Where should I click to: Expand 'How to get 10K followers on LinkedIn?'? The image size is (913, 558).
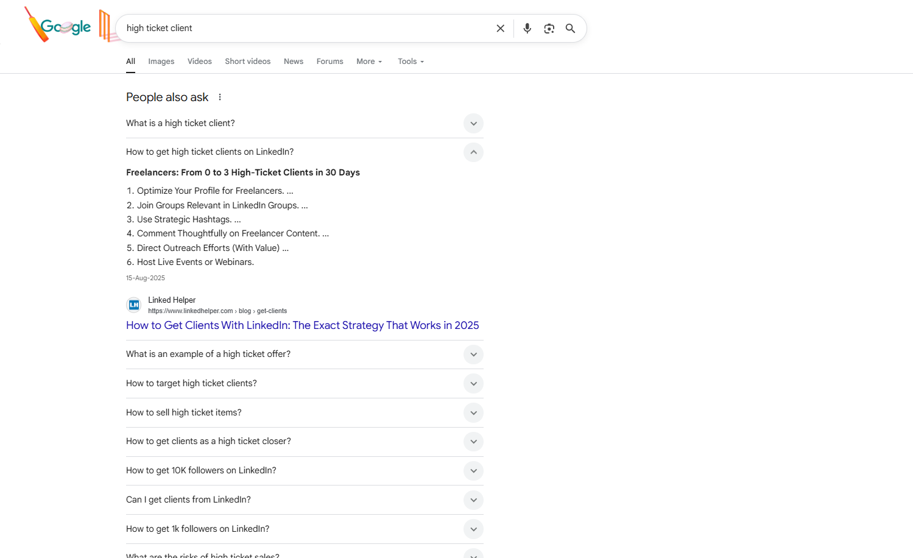(x=473, y=470)
